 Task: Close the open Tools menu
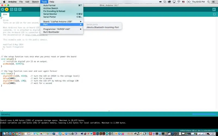click(x=44, y=2)
